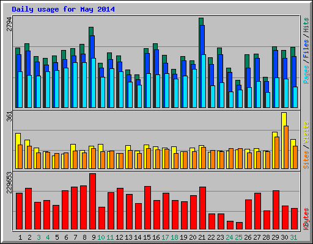Select the shortest red KBytes bar on day 25

tap(239, 226)
